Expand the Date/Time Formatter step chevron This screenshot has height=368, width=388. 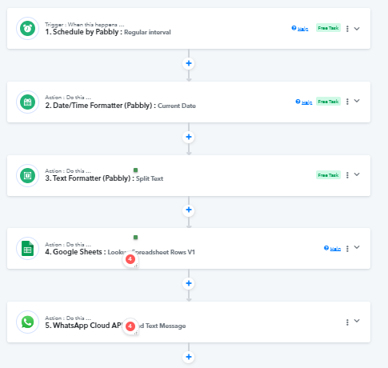[357, 101]
